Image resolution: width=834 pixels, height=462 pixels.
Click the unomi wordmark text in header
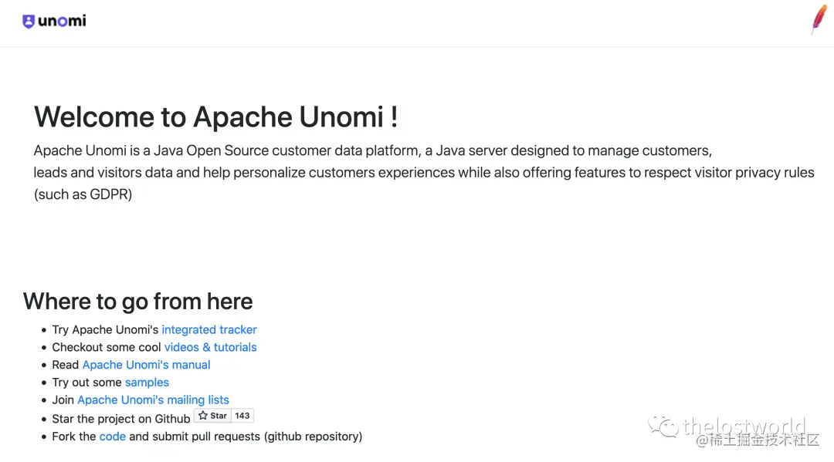(x=63, y=22)
